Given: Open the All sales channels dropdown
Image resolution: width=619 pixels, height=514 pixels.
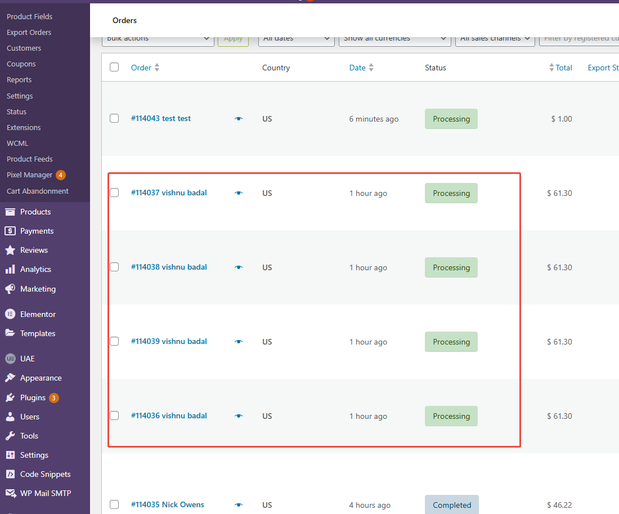Looking at the screenshot, I should click(495, 39).
